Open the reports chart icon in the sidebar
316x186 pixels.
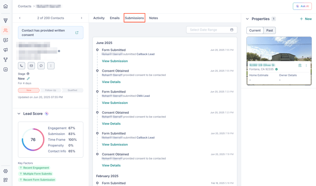(x=6, y=69)
